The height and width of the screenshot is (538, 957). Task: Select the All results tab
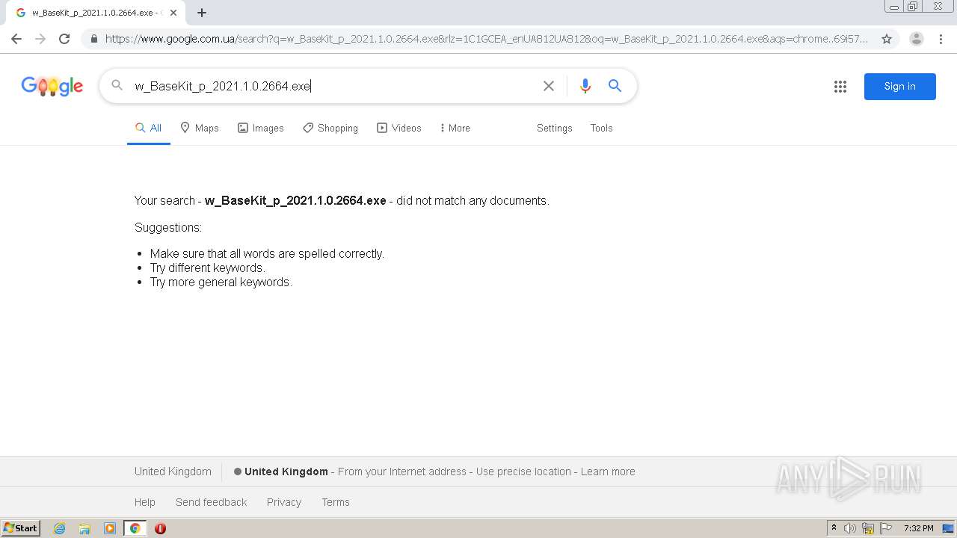tap(148, 128)
